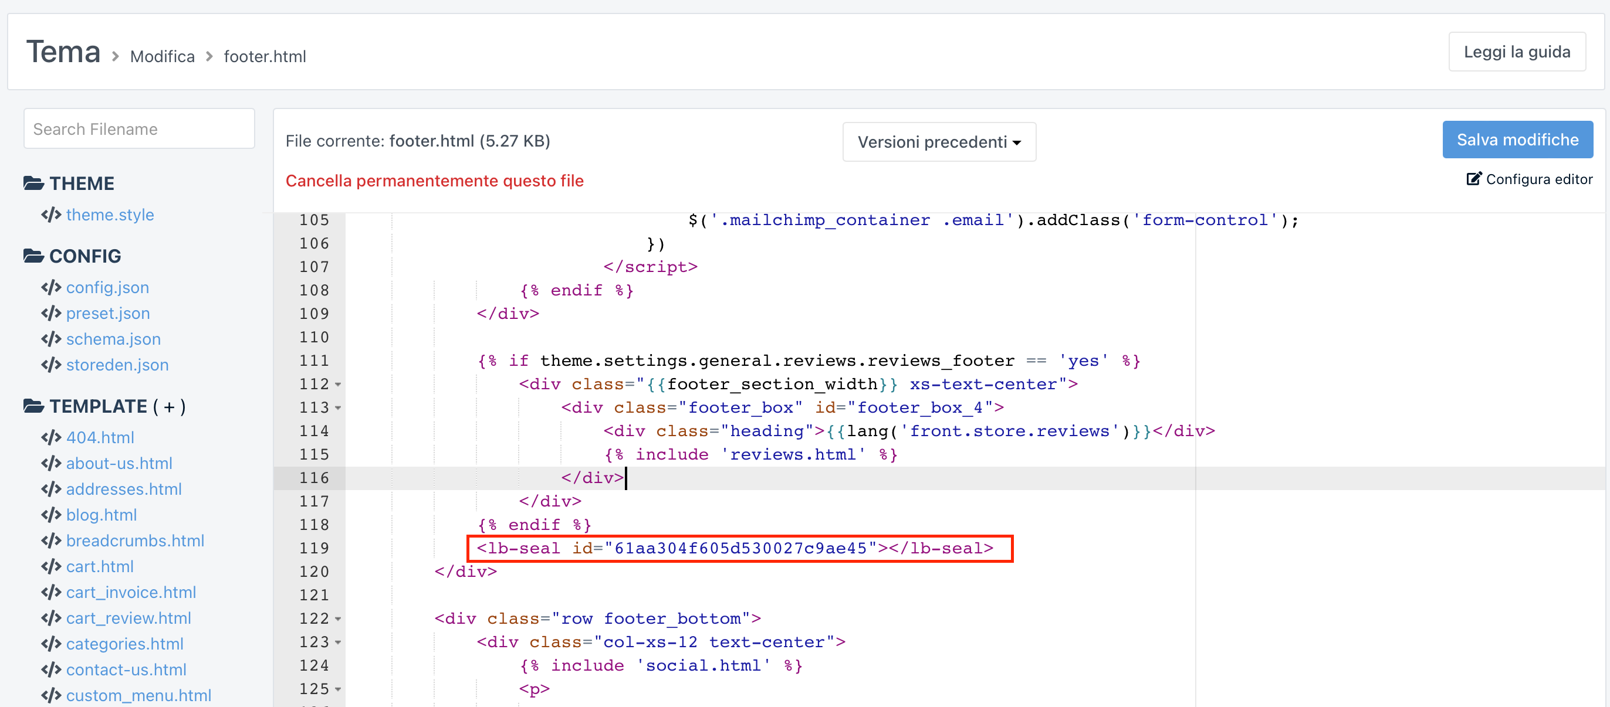Click the CONFIG folder icon
1610x707 pixels.
pos(34,256)
